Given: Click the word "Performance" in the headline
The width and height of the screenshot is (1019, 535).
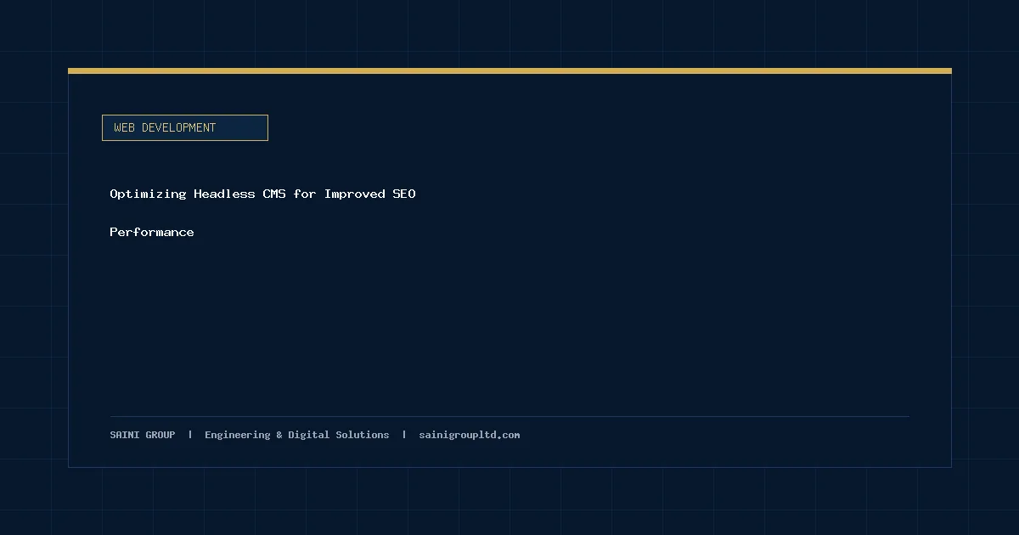Looking at the screenshot, I should pos(152,232).
